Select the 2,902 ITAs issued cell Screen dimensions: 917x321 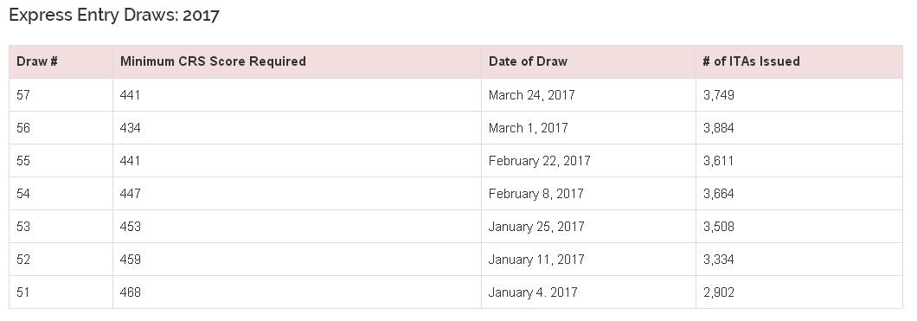798,292
